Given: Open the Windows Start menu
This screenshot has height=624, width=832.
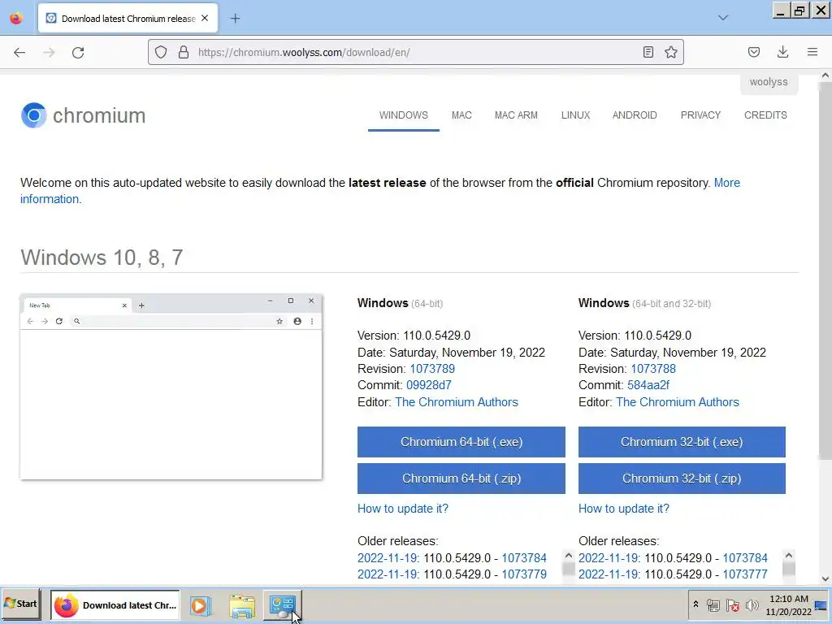Looking at the screenshot, I should 21,604.
